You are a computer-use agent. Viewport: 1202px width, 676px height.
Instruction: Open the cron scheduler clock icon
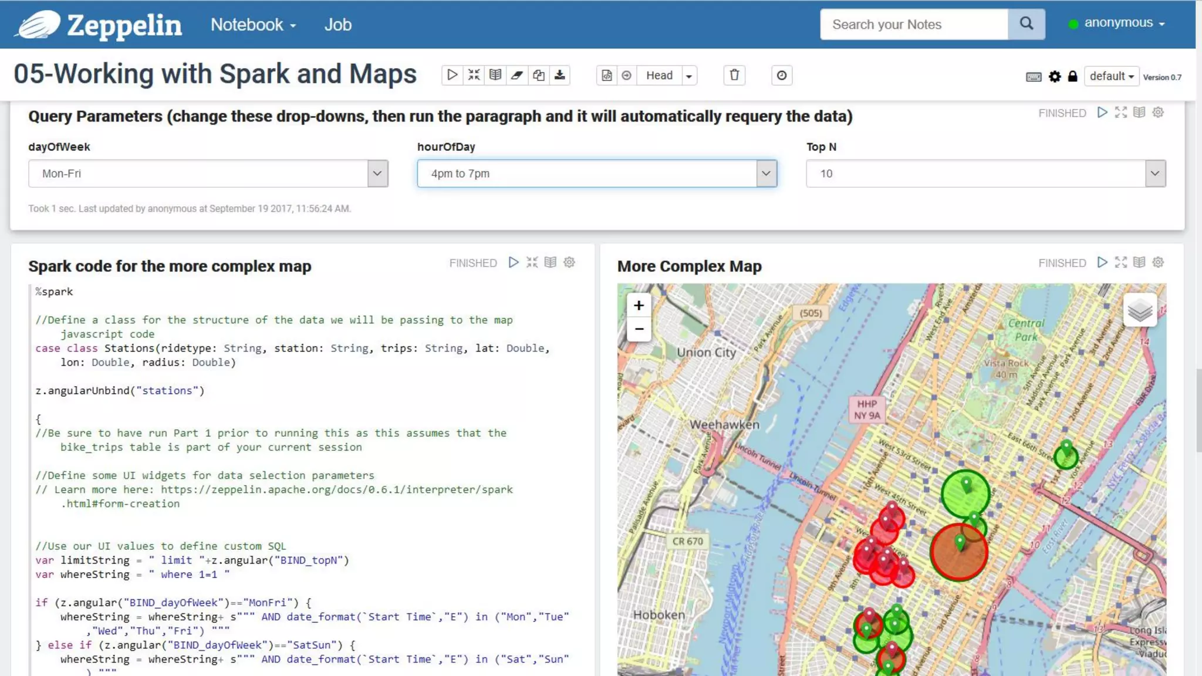tap(781, 75)
